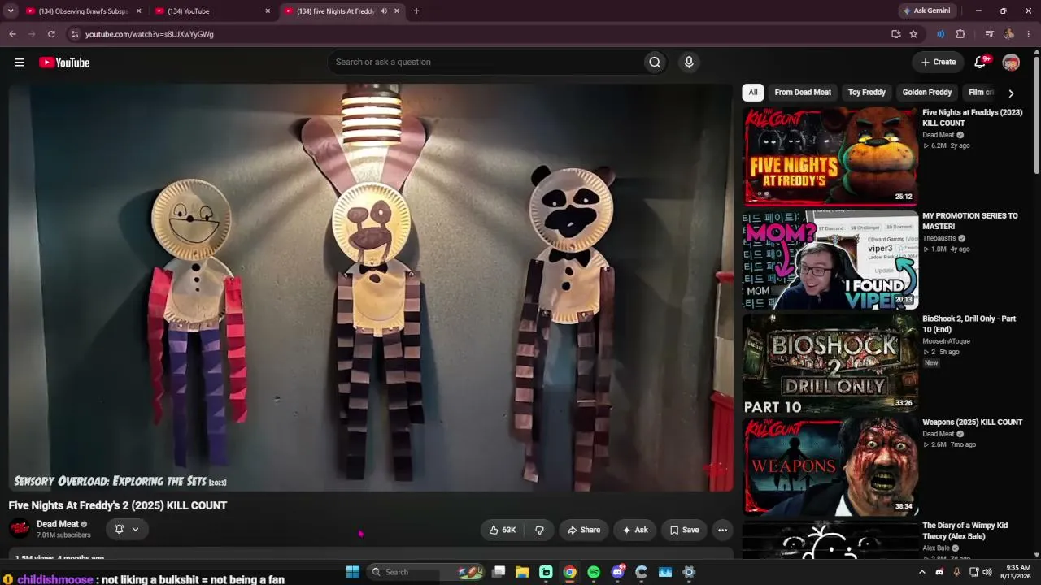Open Diary of a Wimpy Kid Theory title
This screenshot has width=1041, height=585.
tap(965, 531)
